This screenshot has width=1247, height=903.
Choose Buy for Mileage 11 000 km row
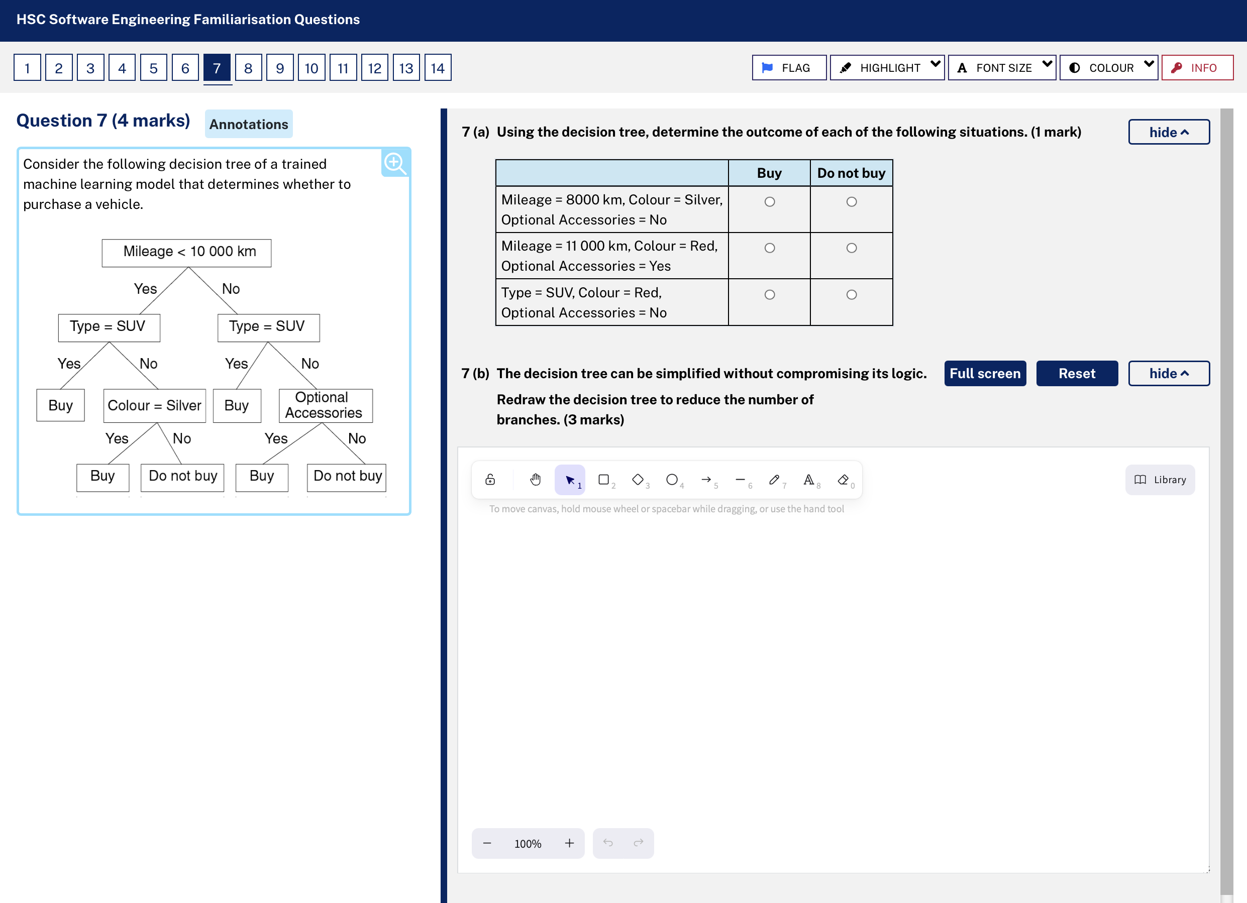tap(770, 248)
